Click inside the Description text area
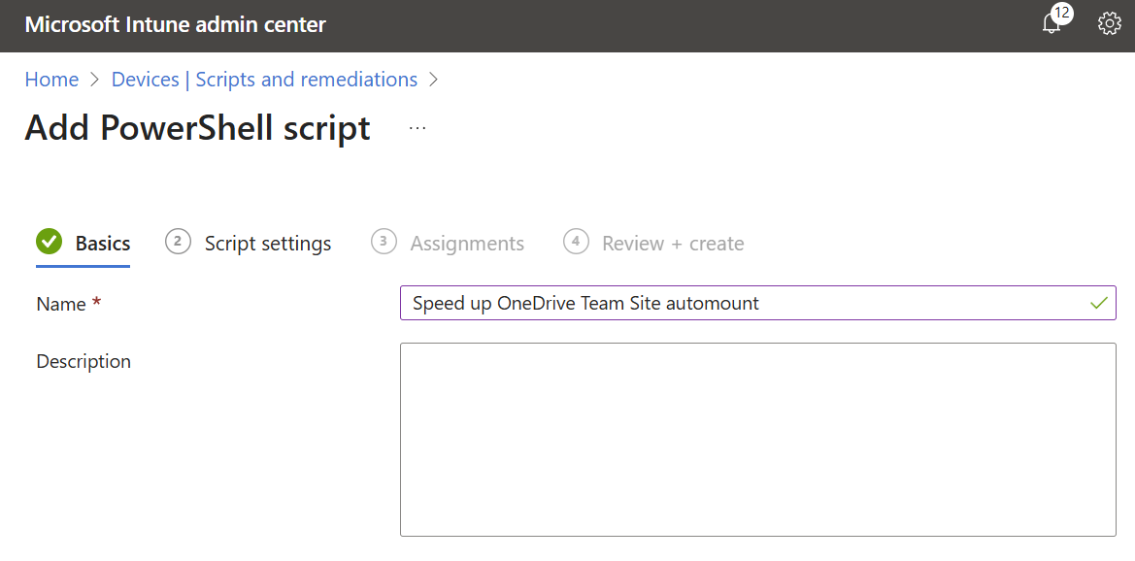Screen dimensions: 1135x561 pos(758,440)
